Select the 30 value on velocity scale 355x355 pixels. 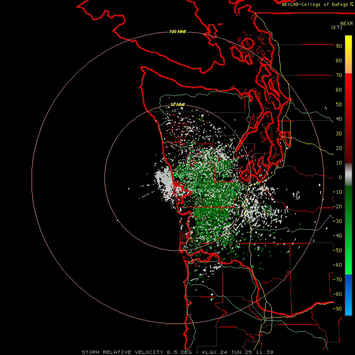click(x=339, y=134)
